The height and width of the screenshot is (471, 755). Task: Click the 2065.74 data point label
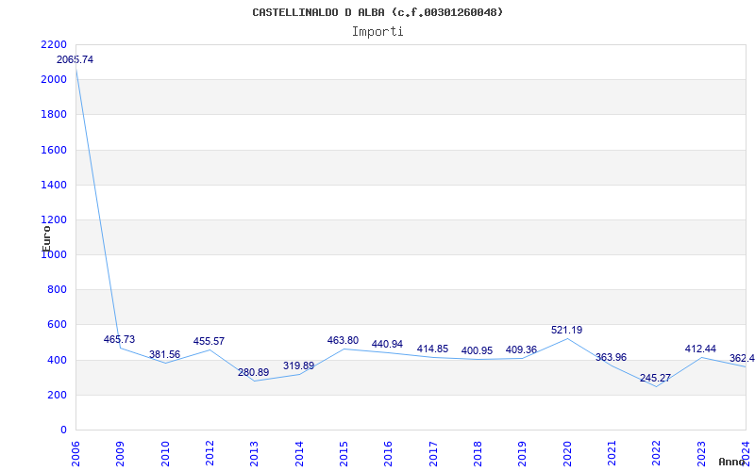[x=75, y=60]
